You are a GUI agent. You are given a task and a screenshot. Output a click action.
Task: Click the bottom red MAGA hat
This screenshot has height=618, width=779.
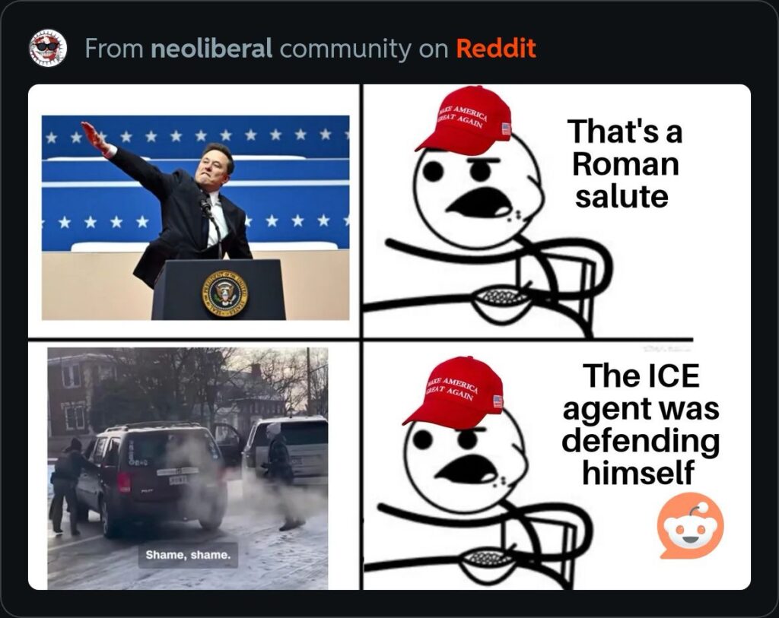click(453, 391)
